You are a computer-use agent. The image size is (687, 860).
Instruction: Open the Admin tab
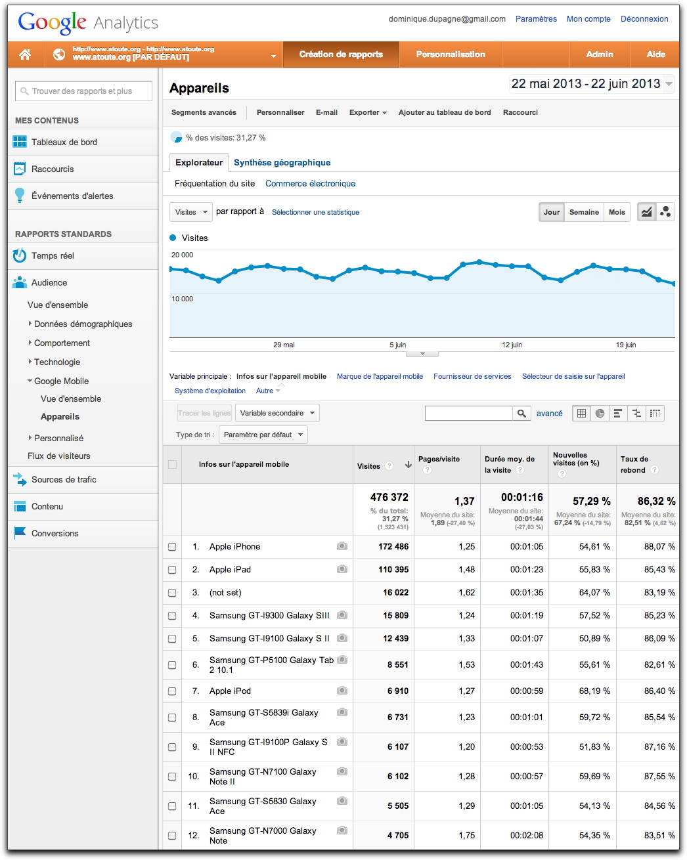point(600,54)
